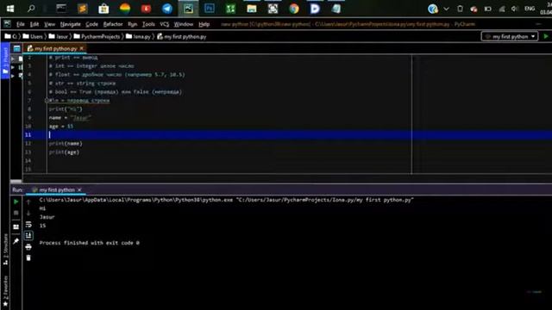Run the program with the green toolbar arrow
Screen dimensions: 552x310
click(x=546, y=36)
